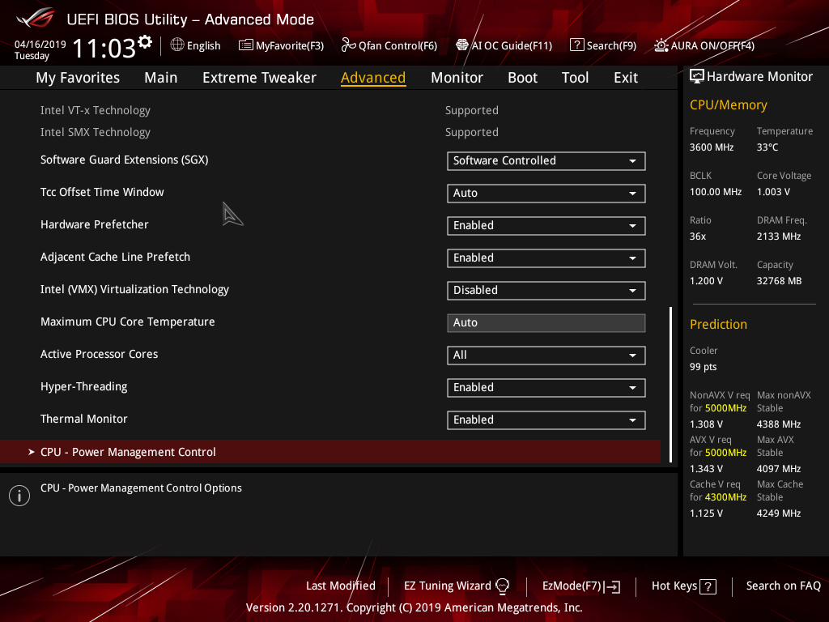829x622 pixels.
Task: Open Thermal Monitor dropdown
Action: [x=546, y=420]
